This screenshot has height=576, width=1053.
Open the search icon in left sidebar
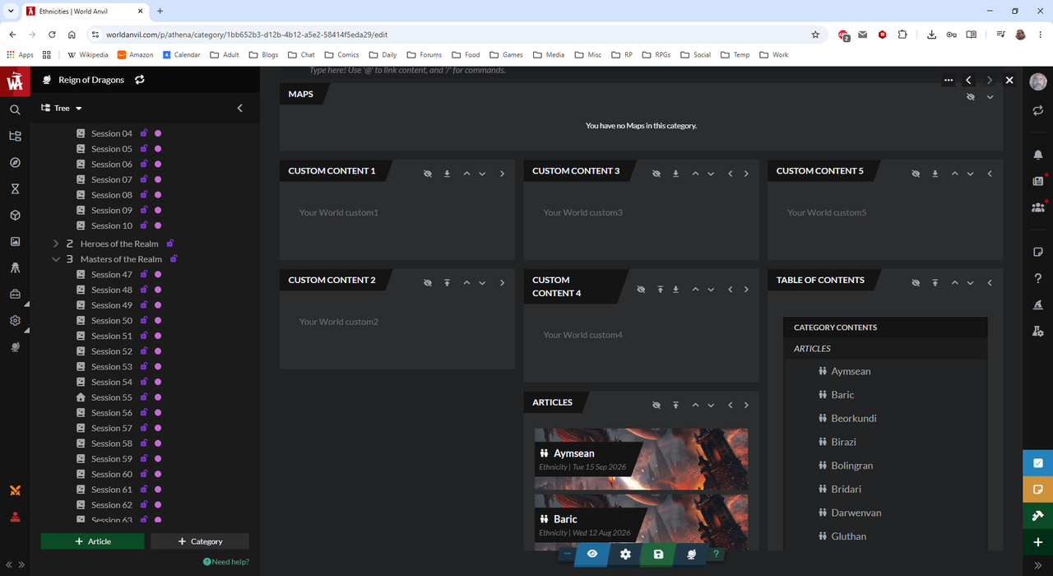tap(15, 109)
